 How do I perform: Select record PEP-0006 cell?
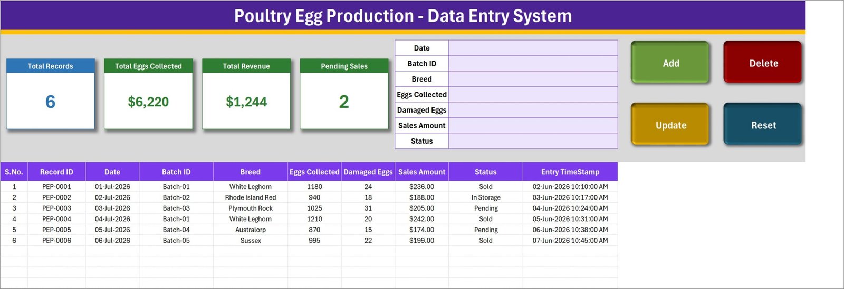pos(56,240)
